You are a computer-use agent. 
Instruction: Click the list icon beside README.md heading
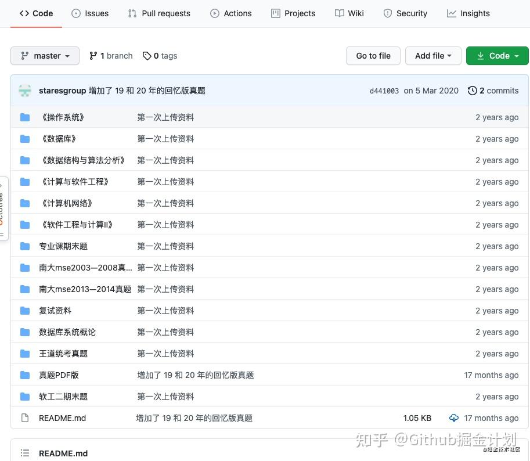click(24, 453)
